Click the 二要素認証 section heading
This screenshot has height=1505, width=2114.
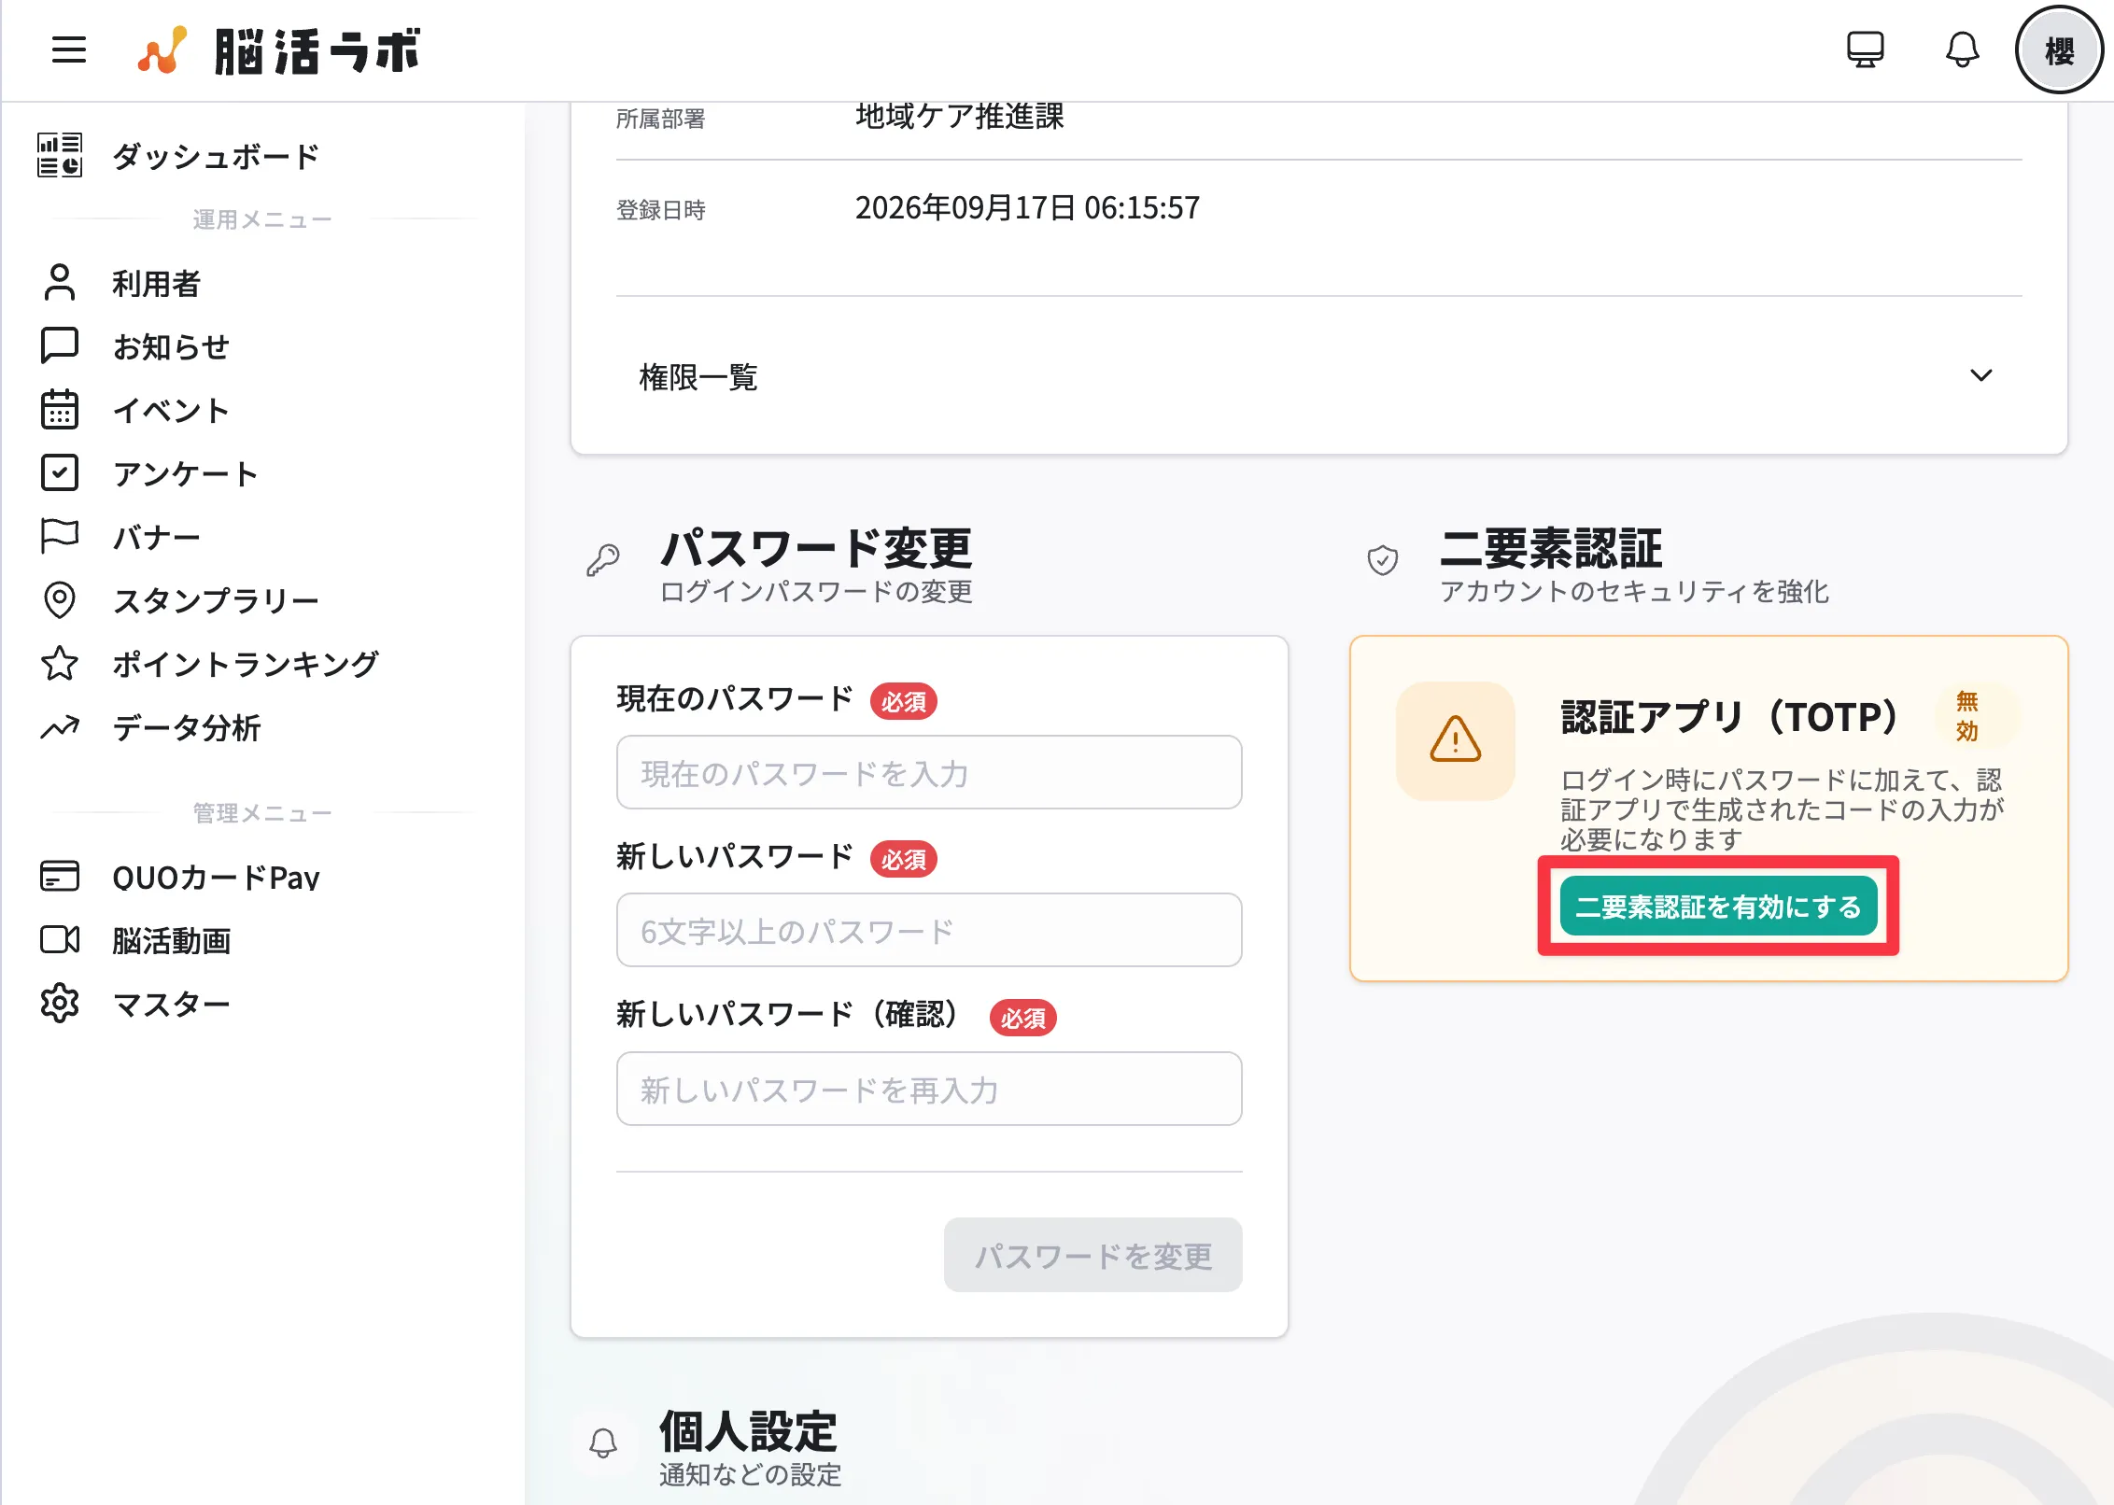[1551, 548]
